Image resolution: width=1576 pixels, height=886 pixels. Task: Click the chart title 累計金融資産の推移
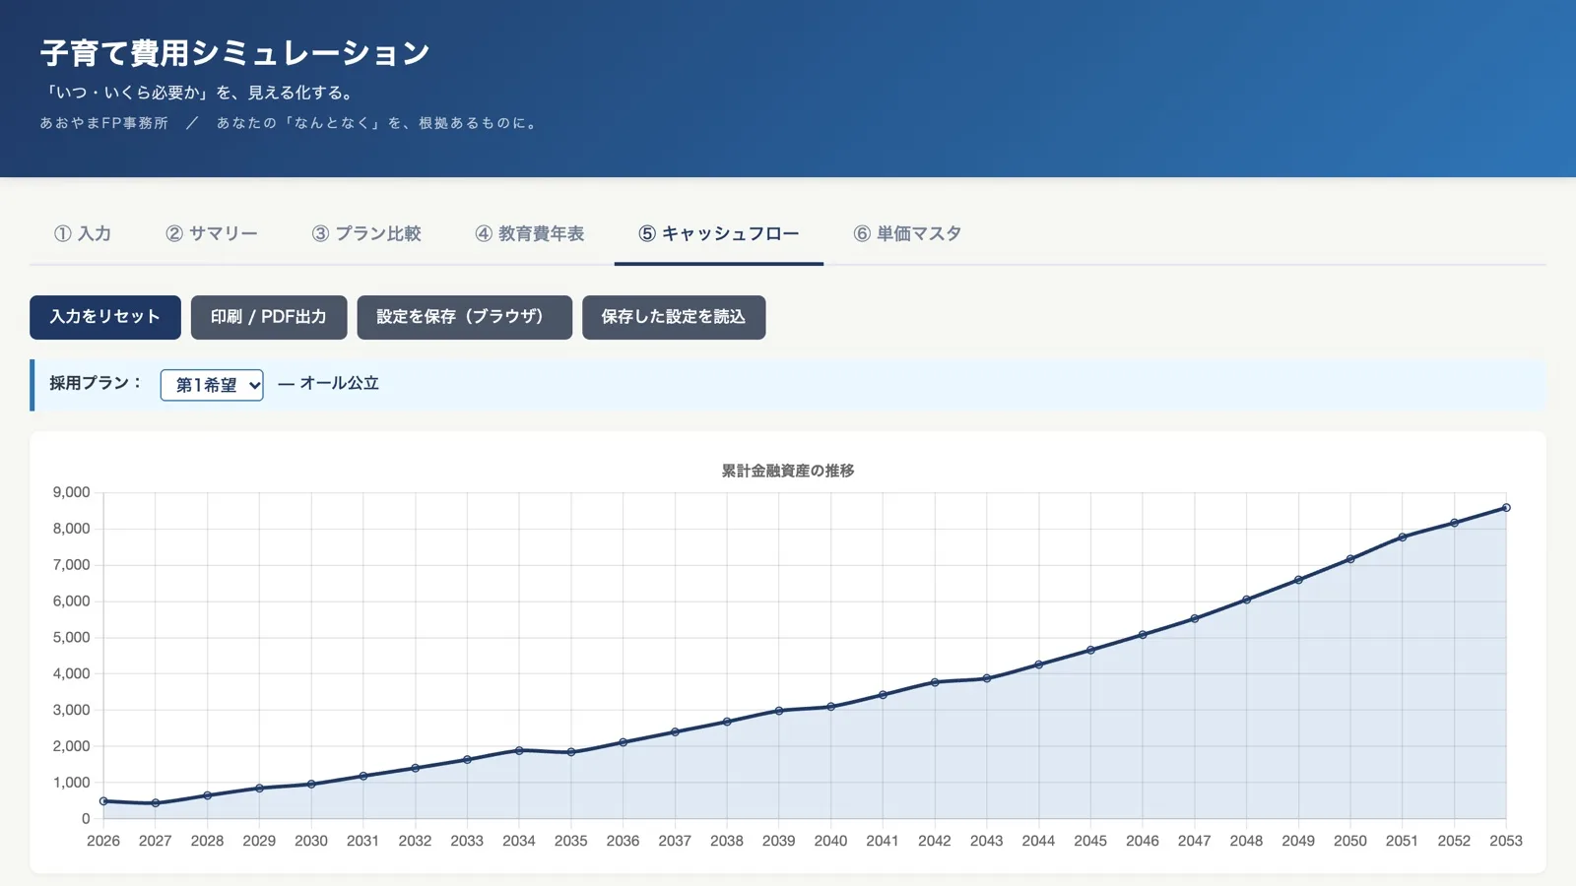tap(788, 471)
